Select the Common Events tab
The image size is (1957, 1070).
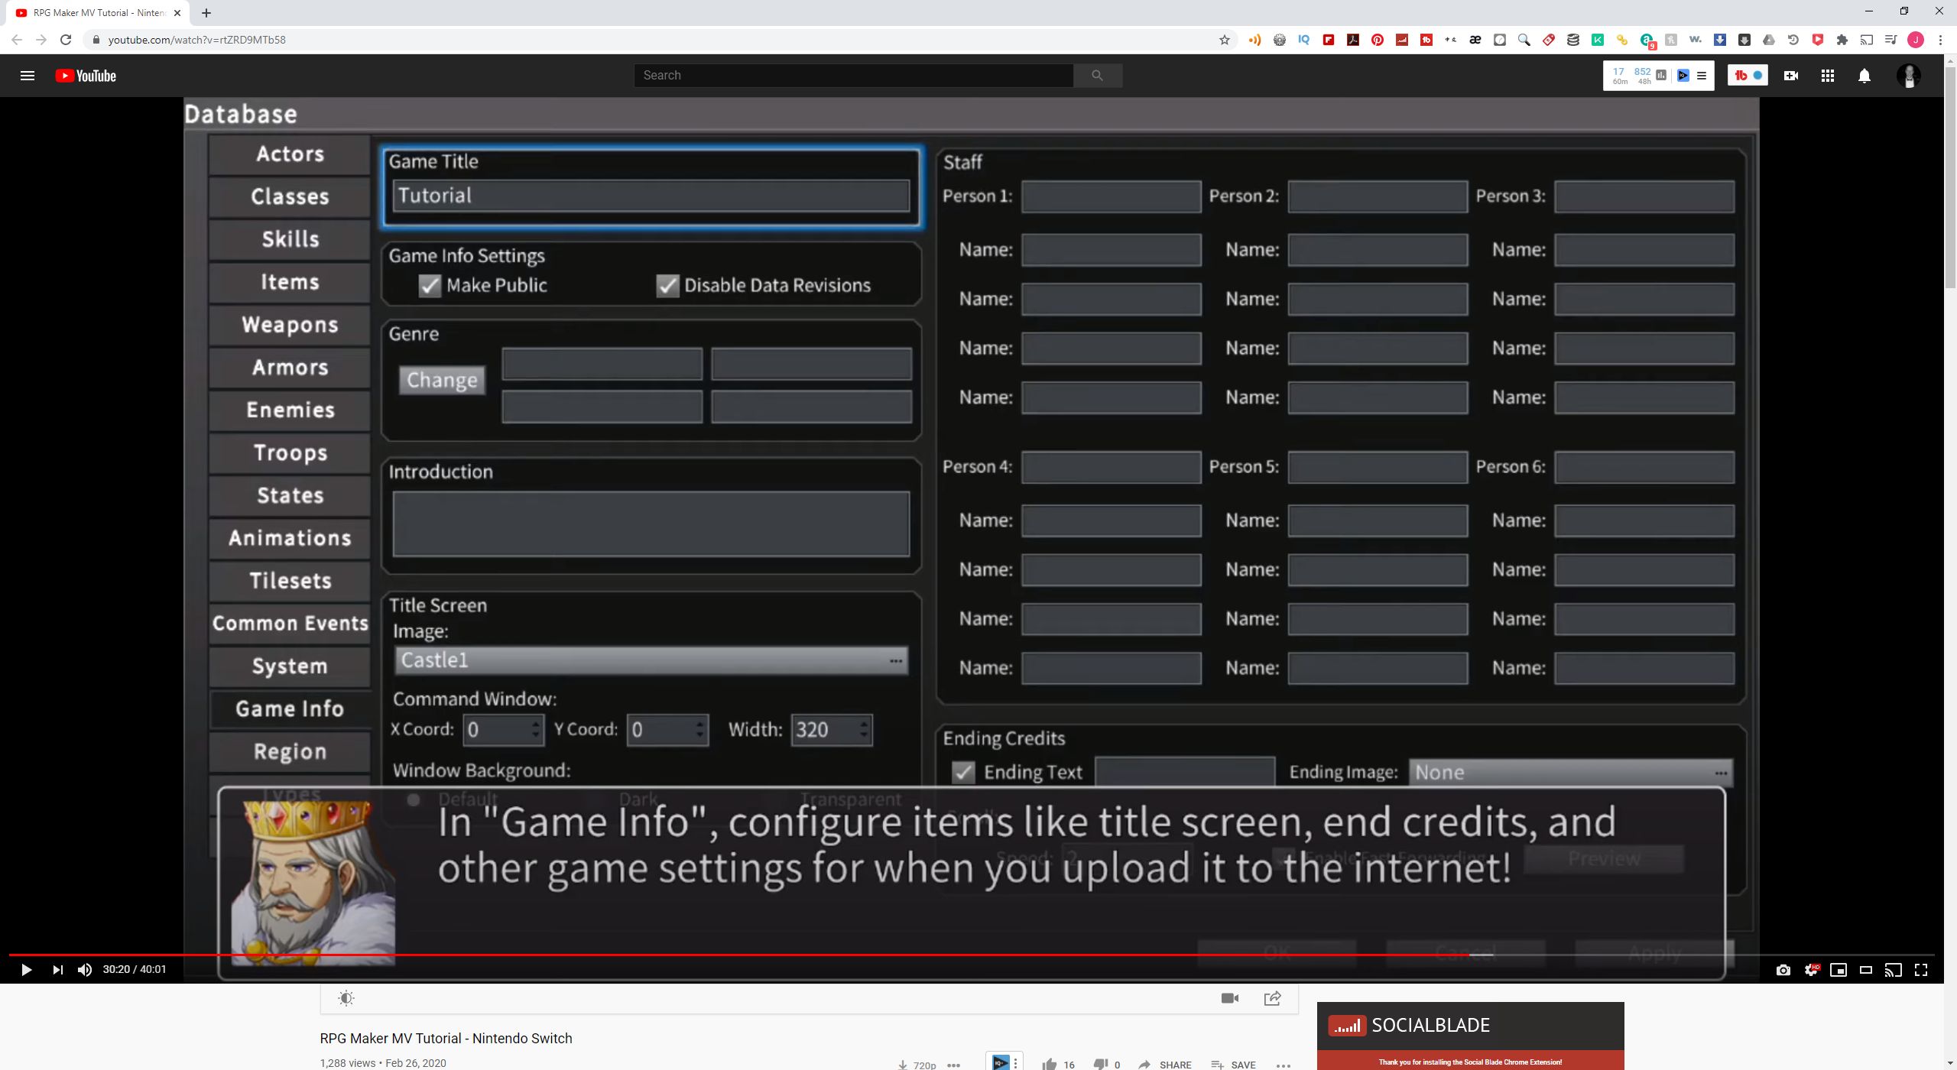point(290,624)
